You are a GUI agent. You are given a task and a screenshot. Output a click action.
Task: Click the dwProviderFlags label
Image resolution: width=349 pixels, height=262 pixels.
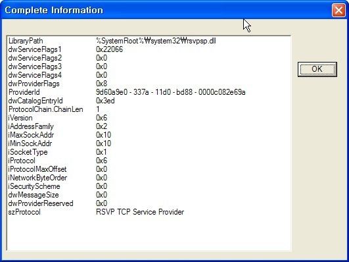[34, 84]
